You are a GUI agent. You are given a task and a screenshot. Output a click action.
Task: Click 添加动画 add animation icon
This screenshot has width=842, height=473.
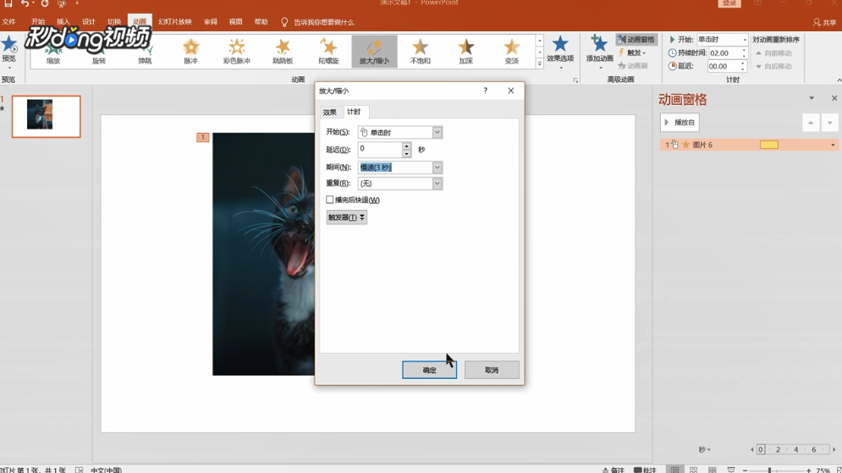click(x=599, y=44)
